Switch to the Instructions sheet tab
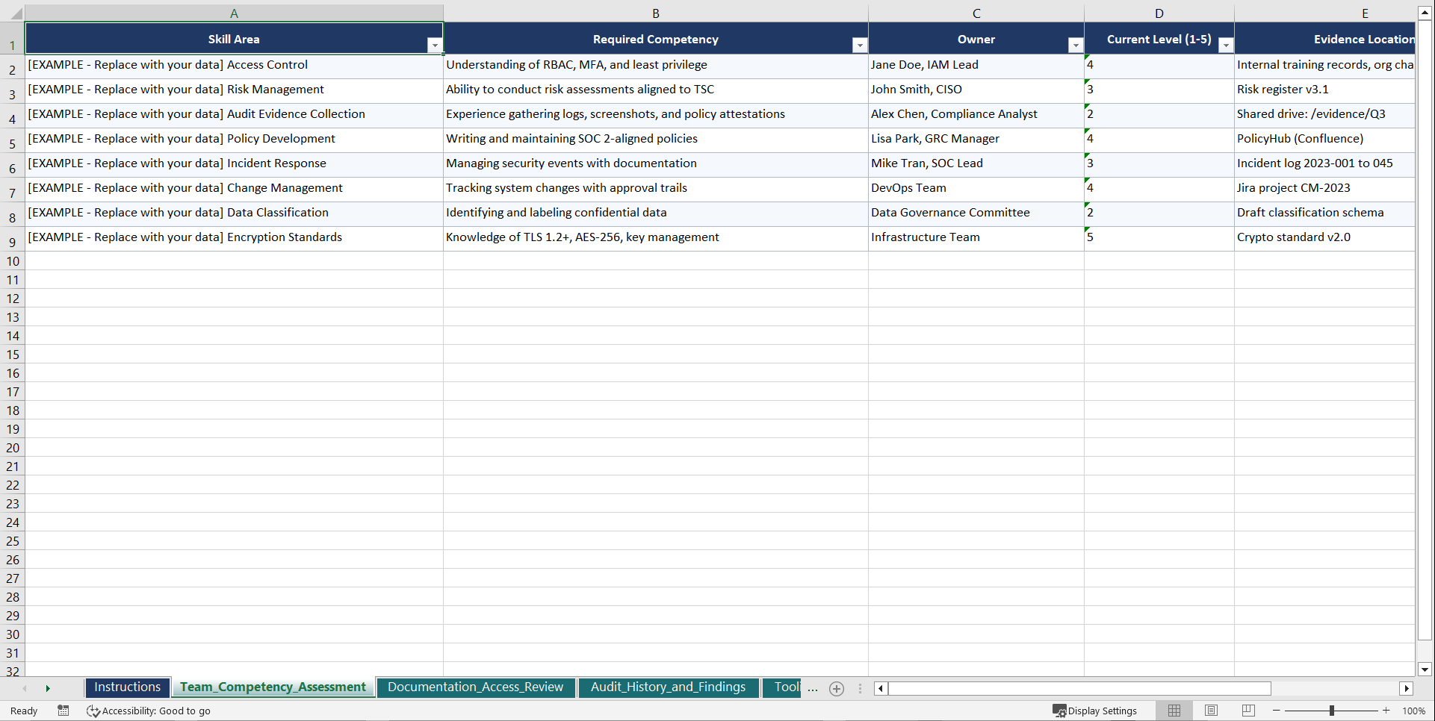1435x721 pixels. 127,687
